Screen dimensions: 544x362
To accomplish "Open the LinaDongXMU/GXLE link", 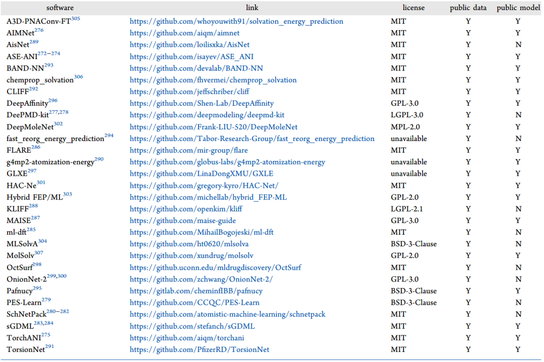I will [x=201, y=174].
